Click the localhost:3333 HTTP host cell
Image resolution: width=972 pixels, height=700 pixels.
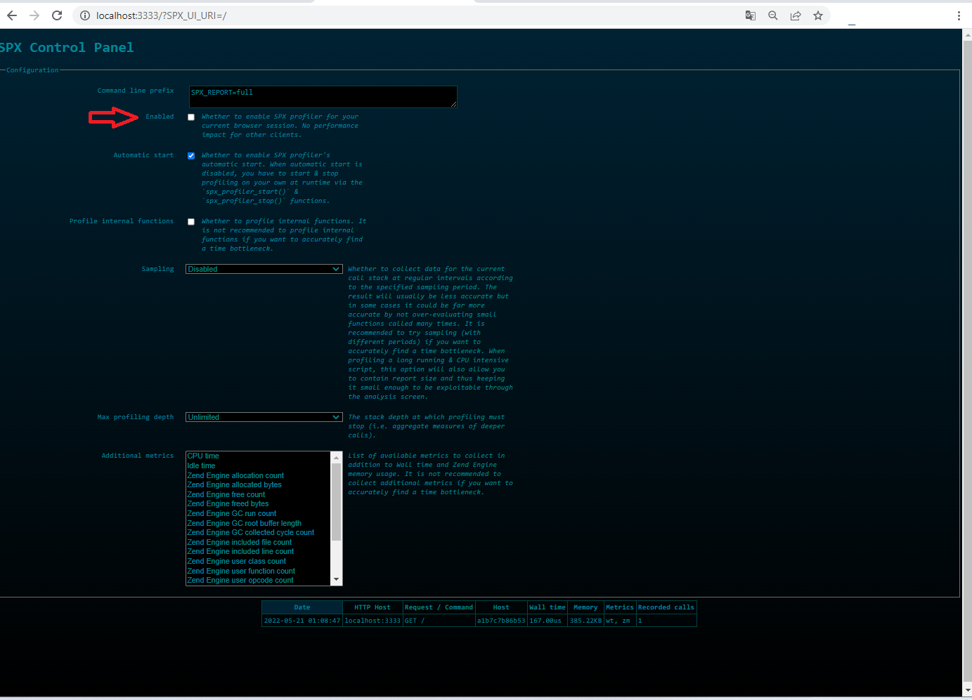coord(372,621)
